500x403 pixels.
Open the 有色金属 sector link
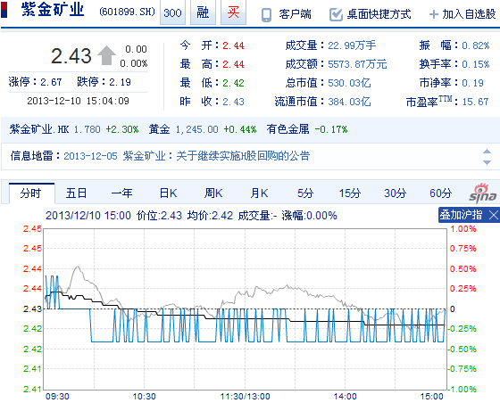[287, 129]
